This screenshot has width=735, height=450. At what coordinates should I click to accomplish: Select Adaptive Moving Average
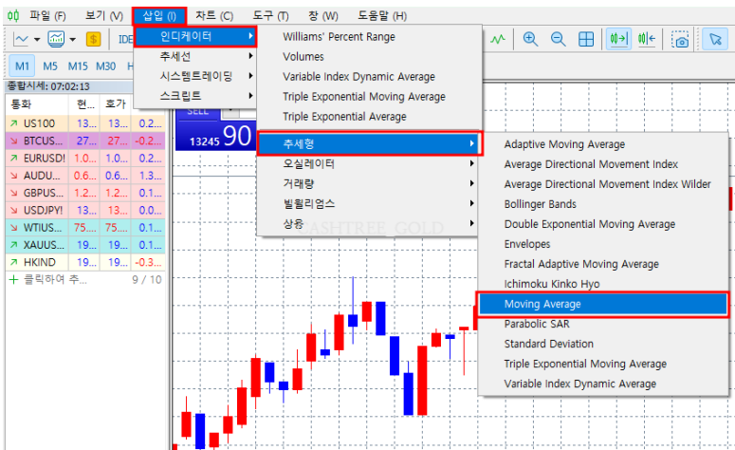(564, 144)
